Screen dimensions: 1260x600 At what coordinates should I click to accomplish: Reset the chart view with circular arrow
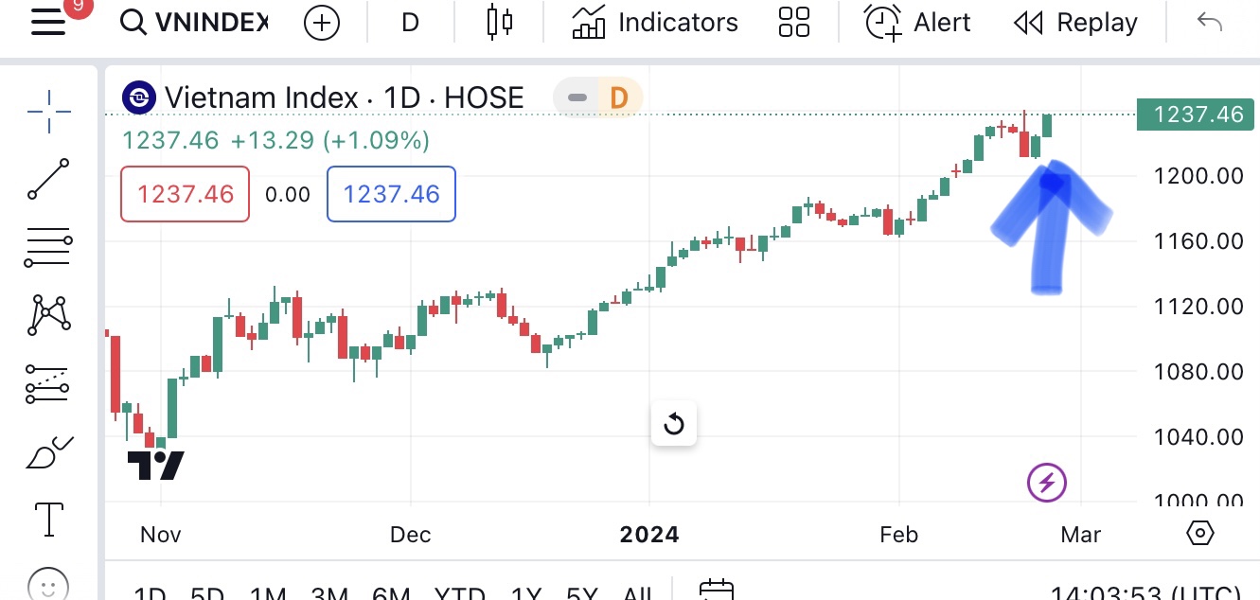[x=674, y=423]
